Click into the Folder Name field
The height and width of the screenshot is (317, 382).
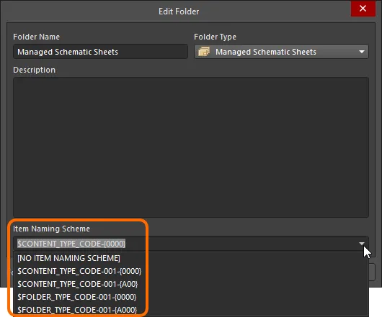[100, 52]
